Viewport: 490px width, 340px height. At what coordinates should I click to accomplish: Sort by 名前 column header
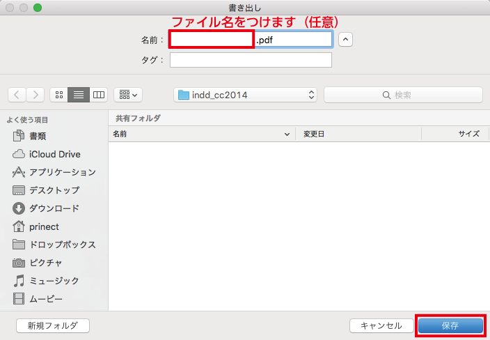202,134
